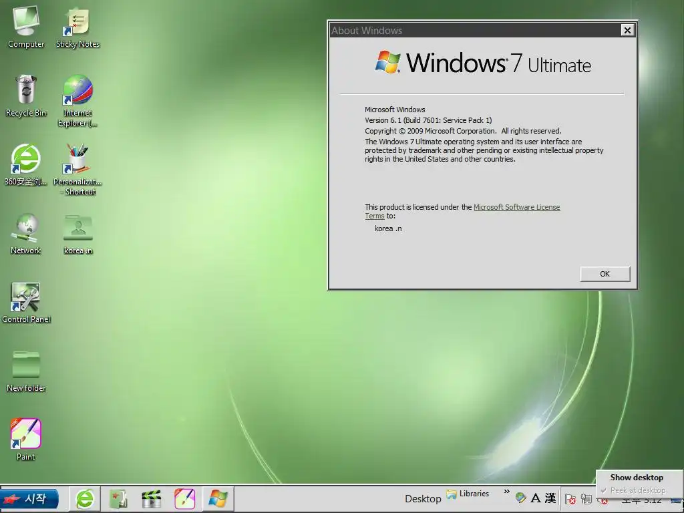Select the Internet Explorer desktop shortcut
Viewport: 684px width, 513px height.
pyautogui.click(x=77, y=100)
